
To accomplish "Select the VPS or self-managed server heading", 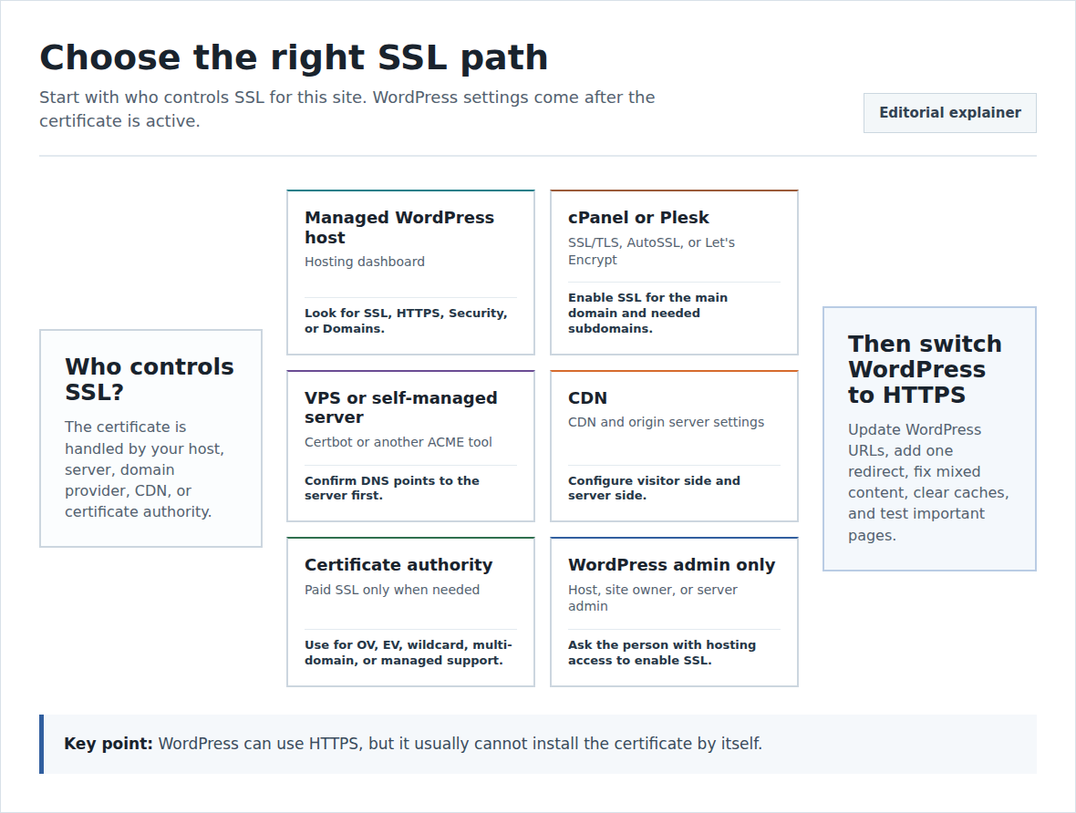I will (400, 407).
